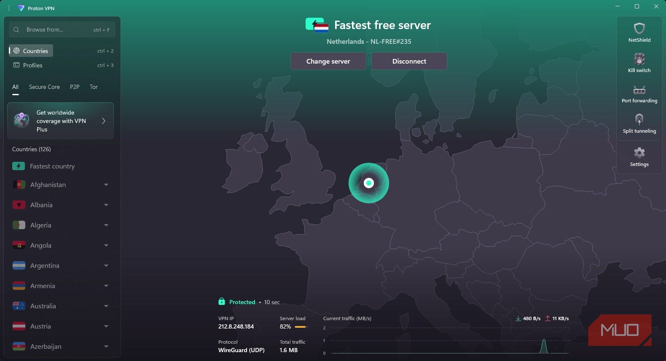Expand the Afghanistan server list
Image resolution: width=666 pixels, height=361 pixels.
[106, 185]
